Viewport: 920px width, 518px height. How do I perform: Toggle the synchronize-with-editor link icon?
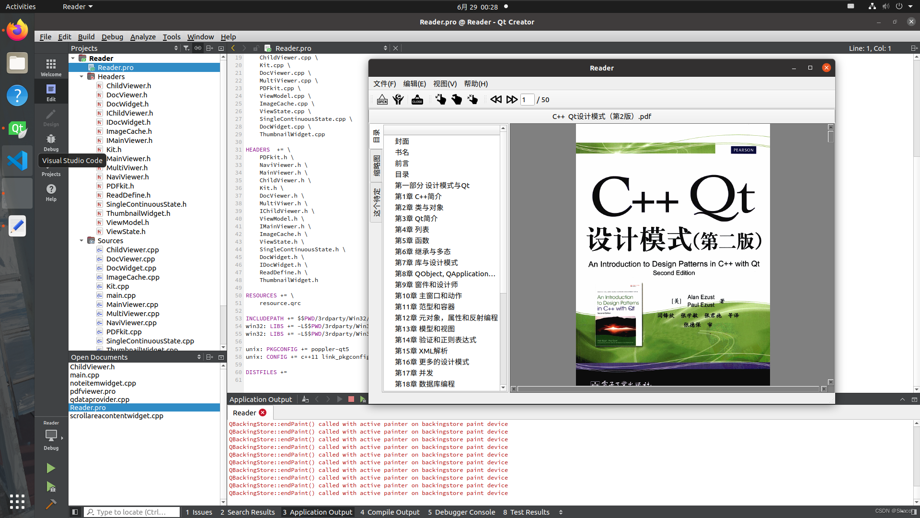point(197,48)
